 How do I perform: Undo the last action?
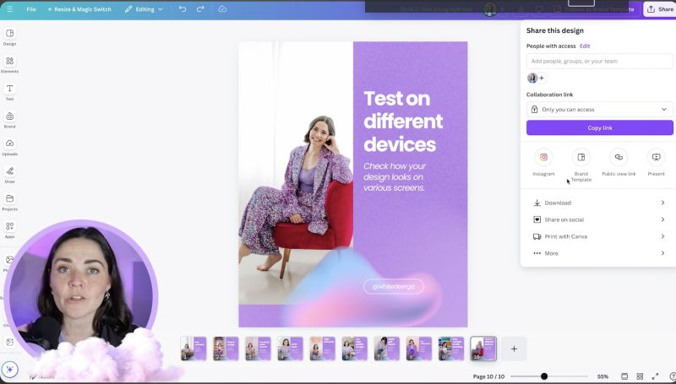pyautogui.click(x=183, y=9)
